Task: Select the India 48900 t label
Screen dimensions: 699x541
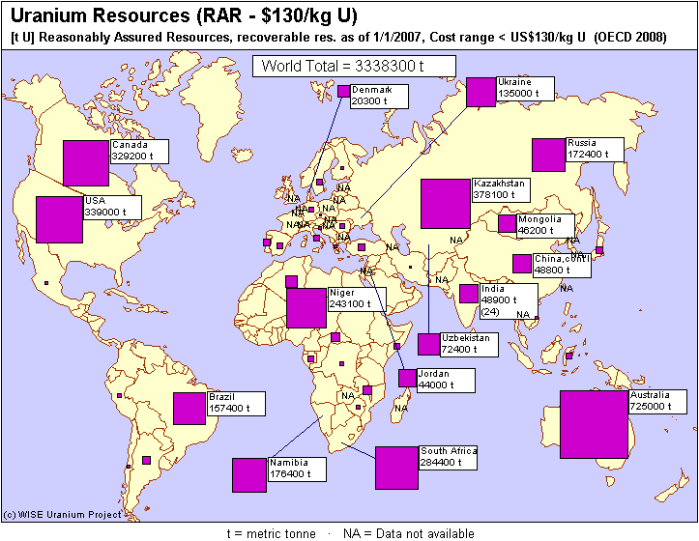Action: pyautogui.click(x=509, y=301)
